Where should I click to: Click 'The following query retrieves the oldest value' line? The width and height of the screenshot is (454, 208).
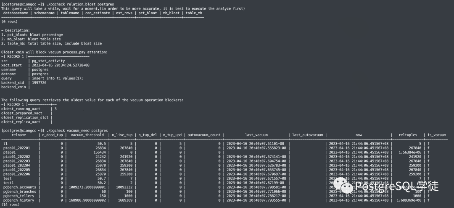tap(92, 100)
